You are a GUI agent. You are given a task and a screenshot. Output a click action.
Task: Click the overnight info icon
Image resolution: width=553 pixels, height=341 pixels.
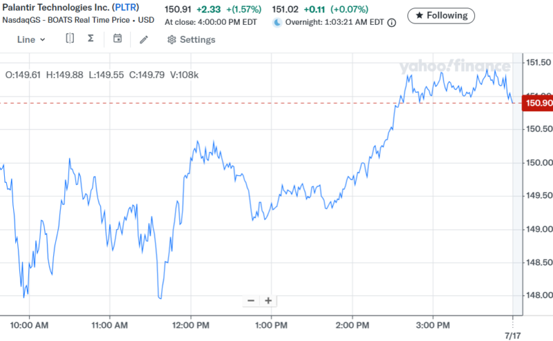392,23
